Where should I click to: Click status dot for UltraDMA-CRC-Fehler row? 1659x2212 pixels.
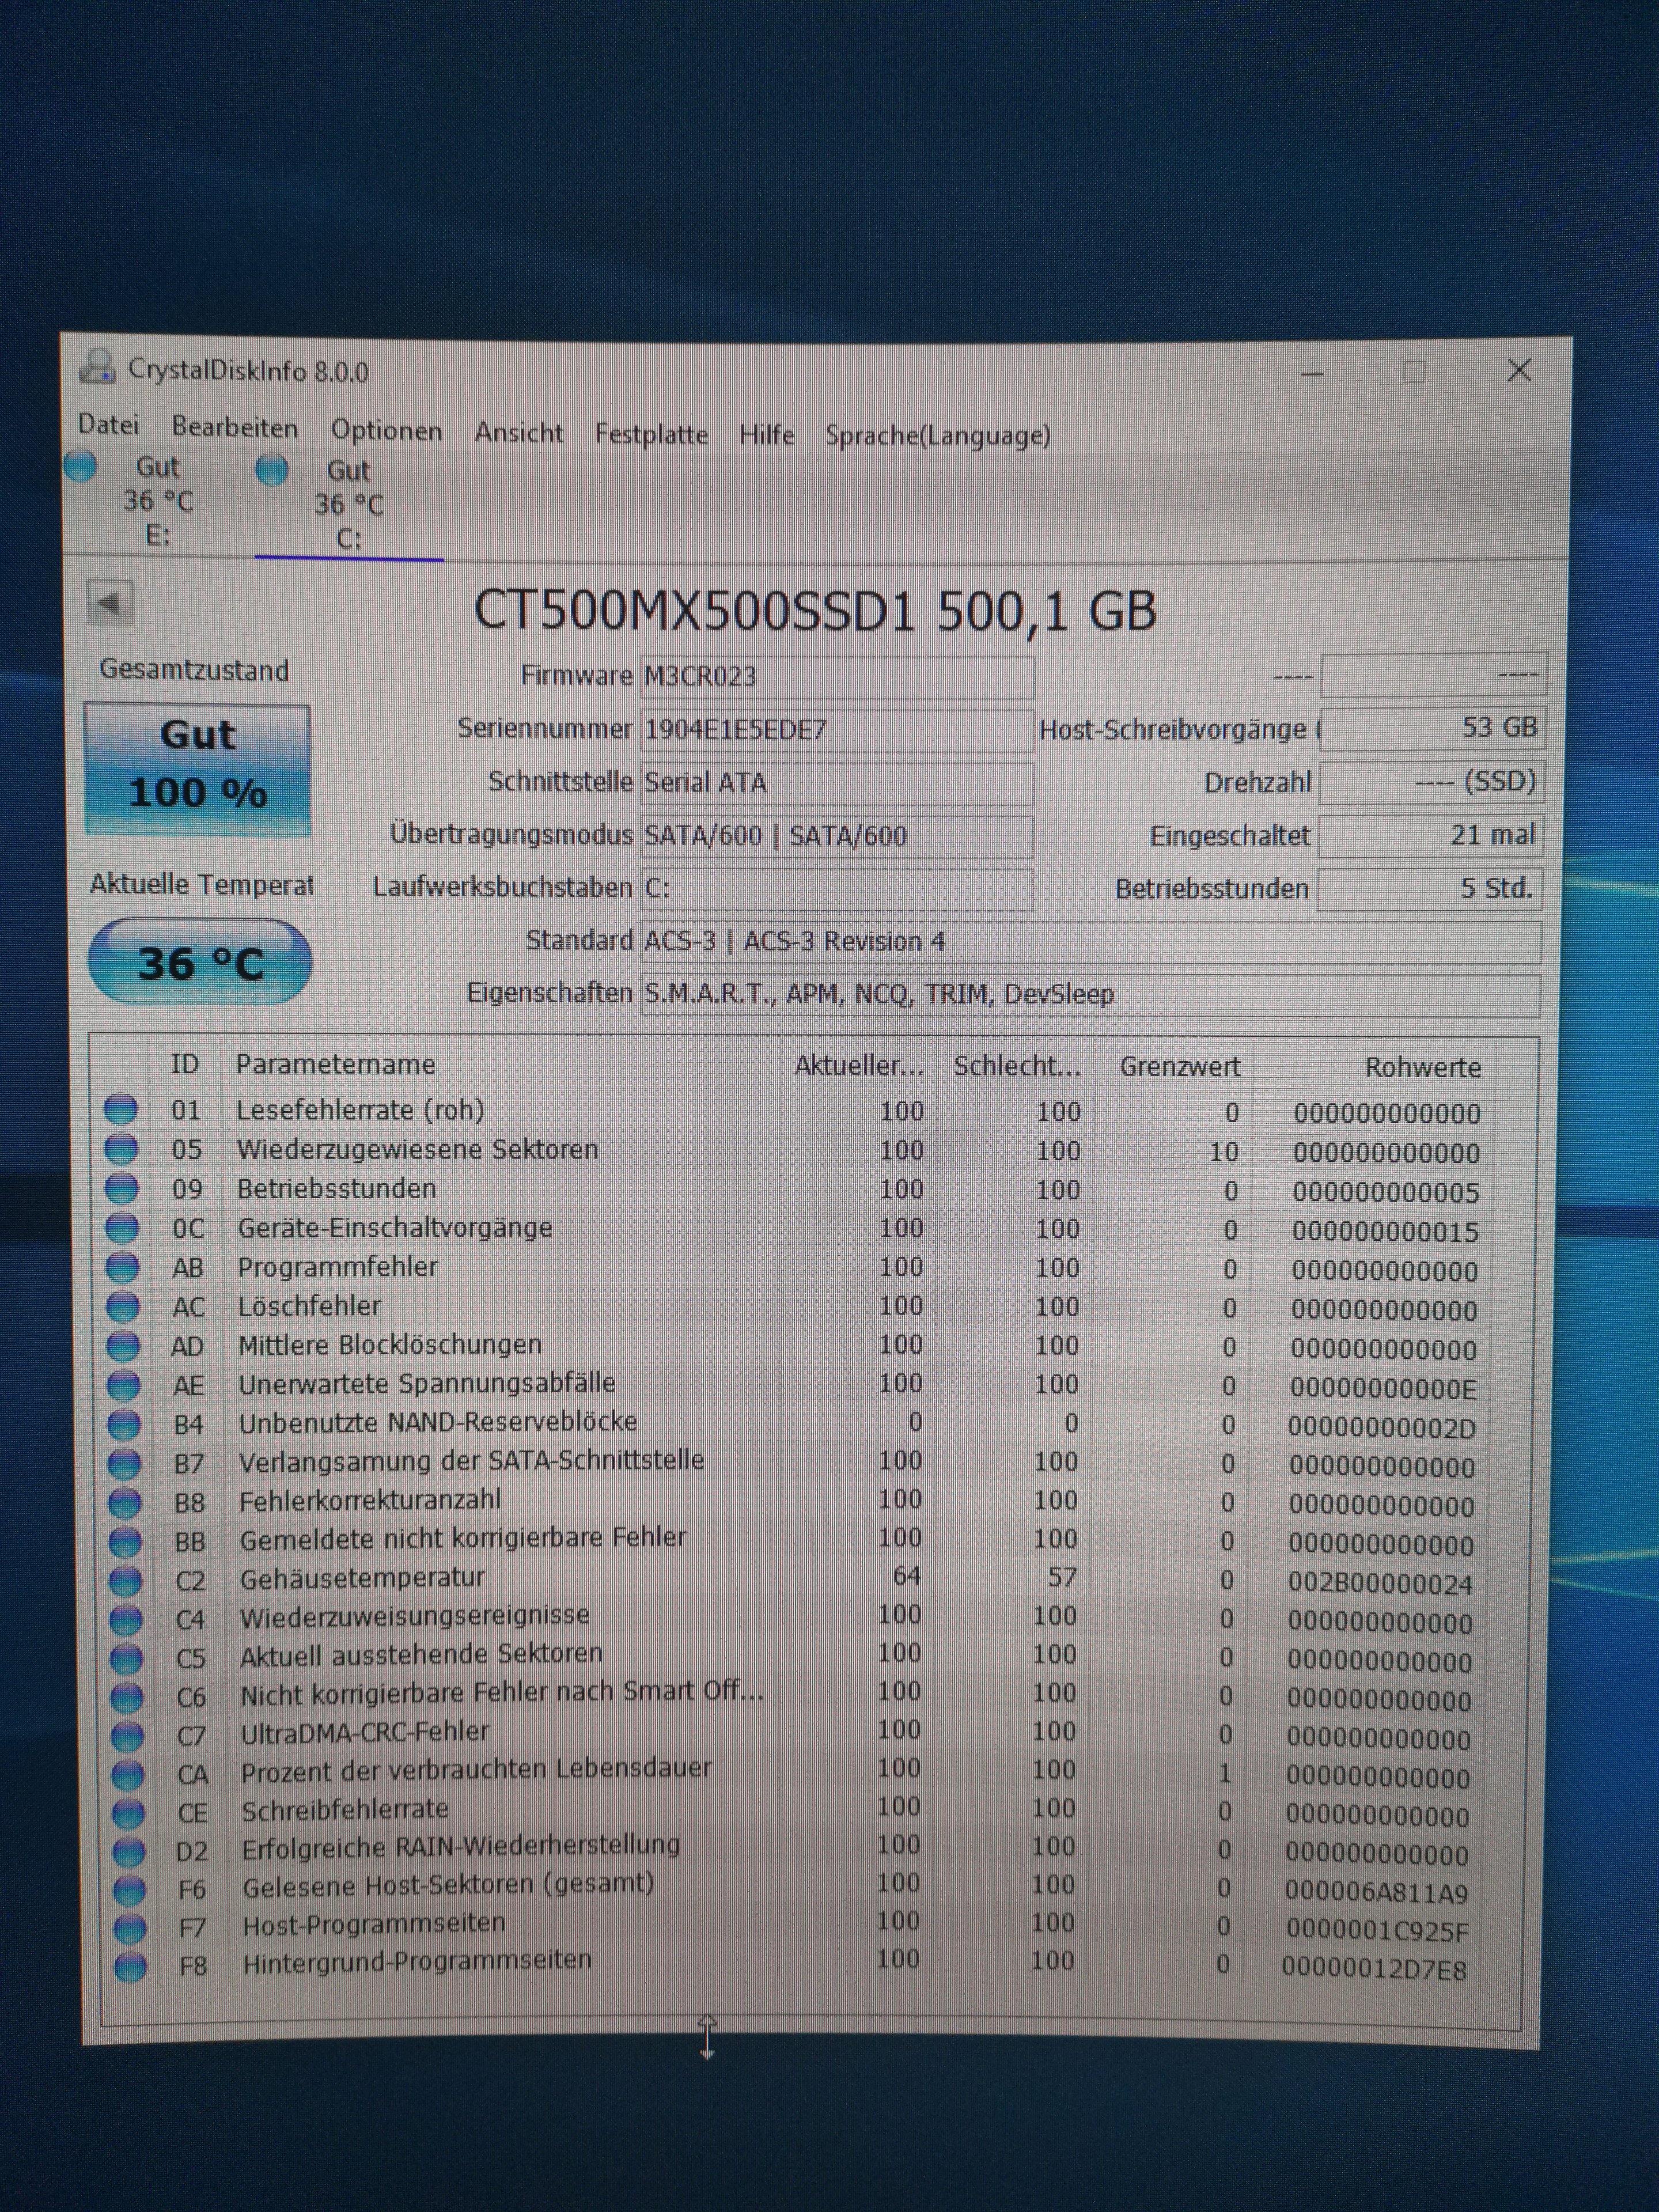pos(127,1736)
